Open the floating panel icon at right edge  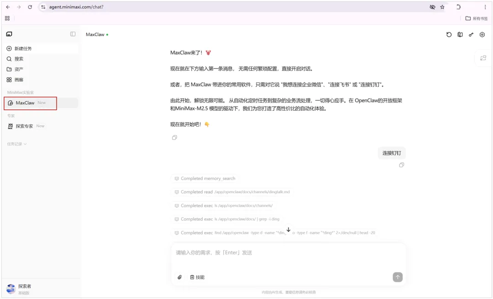(483, 58)
